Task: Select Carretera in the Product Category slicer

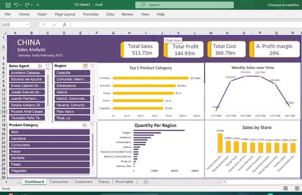Action: [x=49, y=138]
